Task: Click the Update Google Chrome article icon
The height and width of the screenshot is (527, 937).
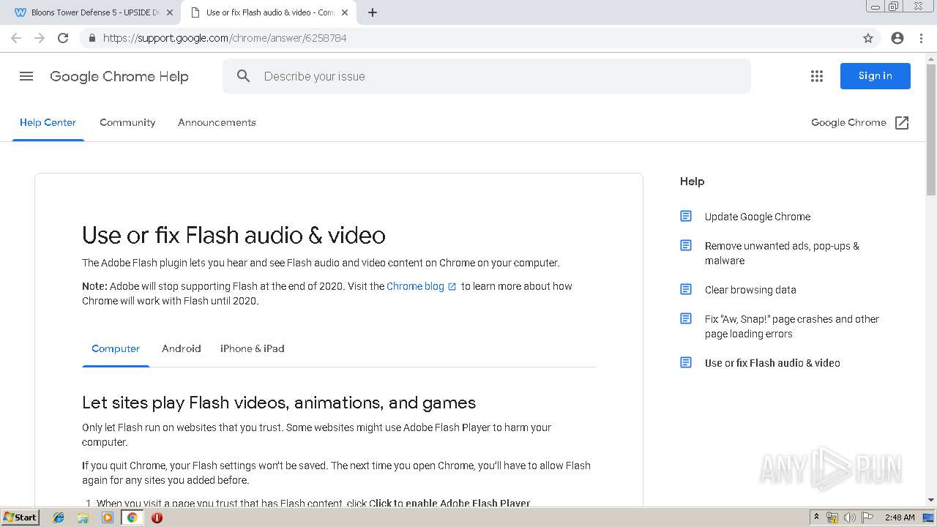Action: point(686,216)
